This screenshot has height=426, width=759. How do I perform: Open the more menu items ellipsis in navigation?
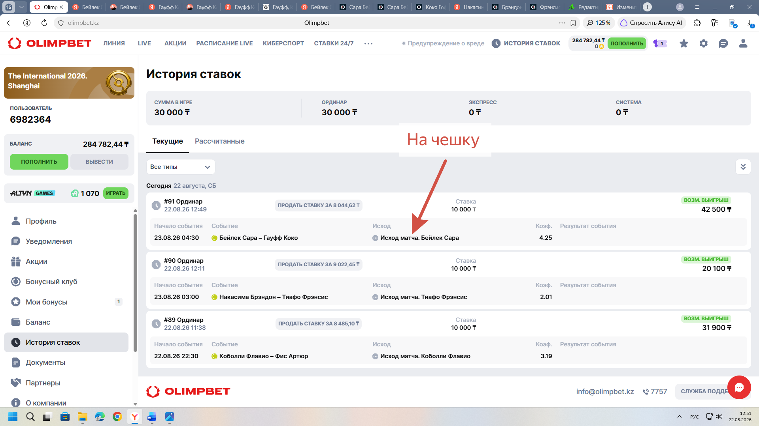368,43
